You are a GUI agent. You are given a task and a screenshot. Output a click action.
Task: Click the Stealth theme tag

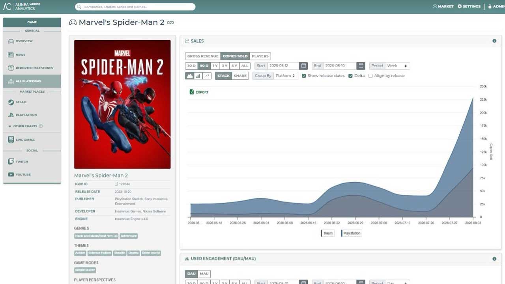[120, 253]
